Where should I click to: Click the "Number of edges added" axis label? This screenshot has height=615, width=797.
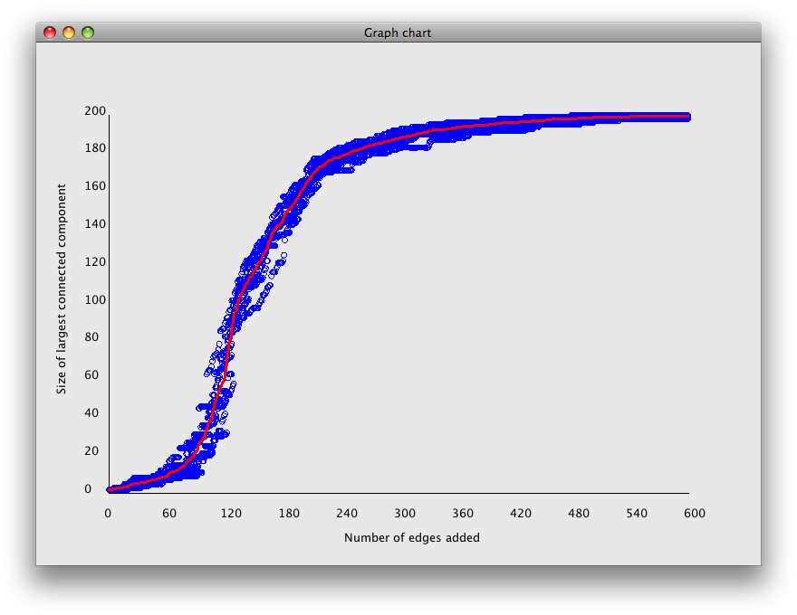tap(412, 537)
